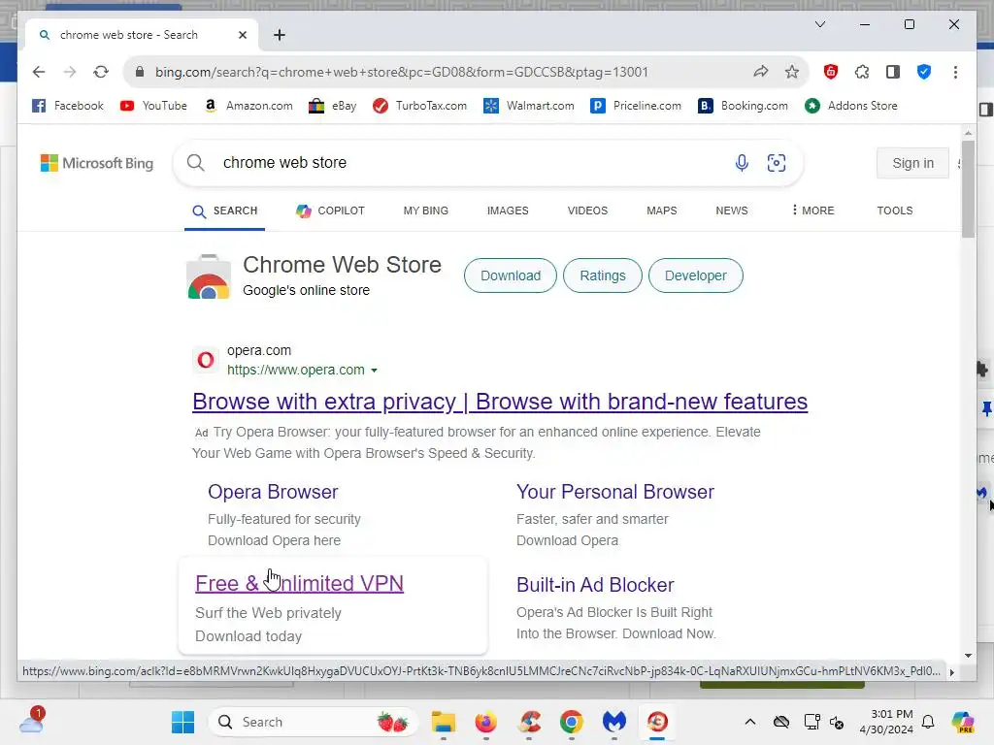
Task: Open the Addons Store bookmark
Action: tap(851, 106)
